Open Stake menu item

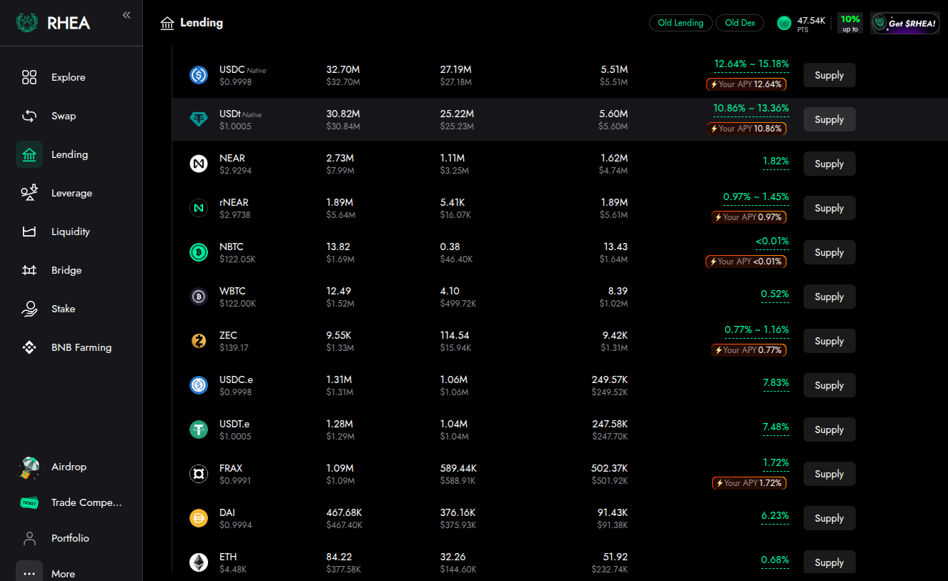click(x=63, y=309)
